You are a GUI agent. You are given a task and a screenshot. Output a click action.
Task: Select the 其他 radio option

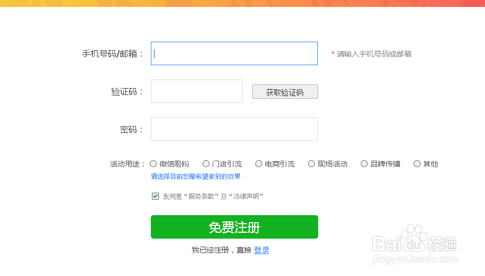(x=417, y=164)
